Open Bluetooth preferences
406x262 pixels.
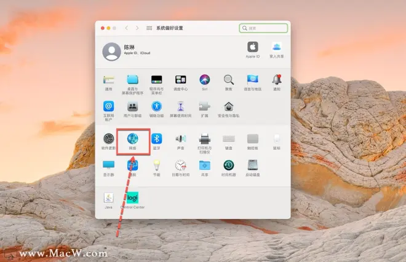pyautogui.click(x=156, y=139)
